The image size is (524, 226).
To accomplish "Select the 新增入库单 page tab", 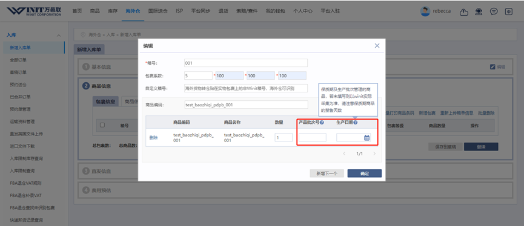I will click(89, 50).
